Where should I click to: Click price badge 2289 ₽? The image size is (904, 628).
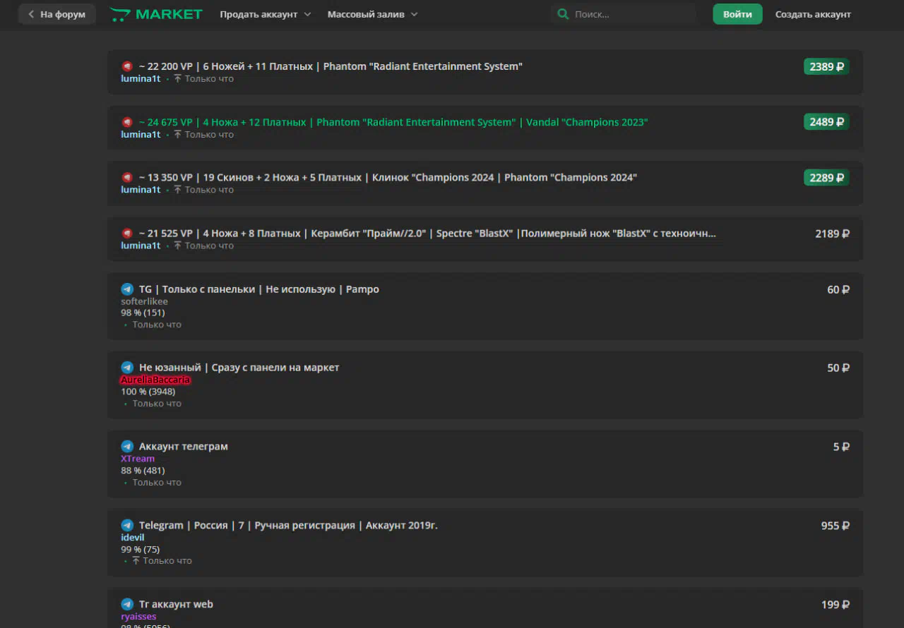[x=826, y=177]
